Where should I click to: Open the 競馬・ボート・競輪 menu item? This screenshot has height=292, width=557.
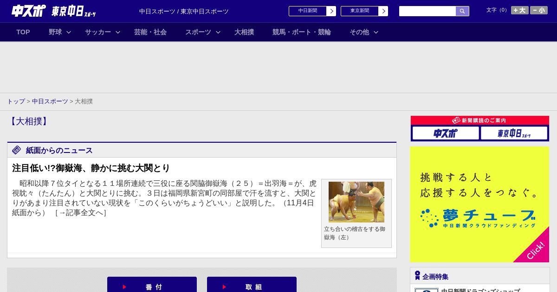(x=302, y=32)
